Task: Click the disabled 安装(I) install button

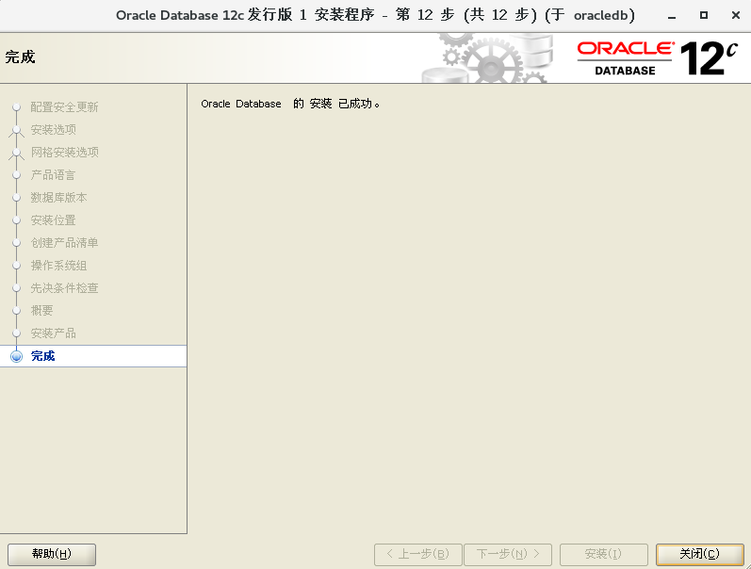Action: [x=603, y=554]
